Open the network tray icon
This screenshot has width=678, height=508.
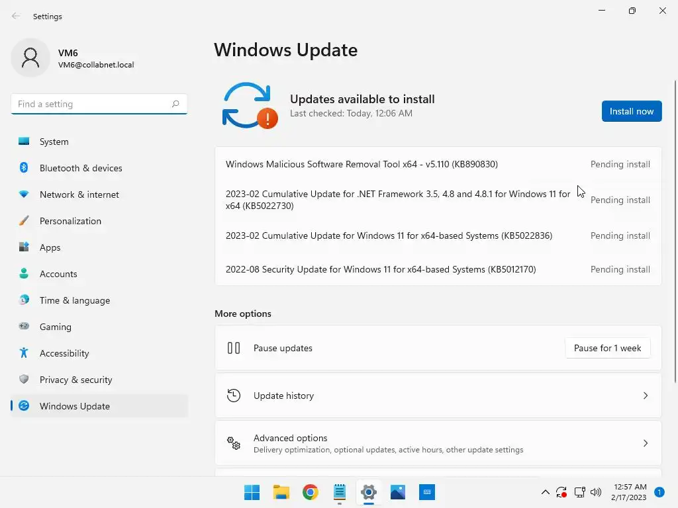[x=579, y=492]
